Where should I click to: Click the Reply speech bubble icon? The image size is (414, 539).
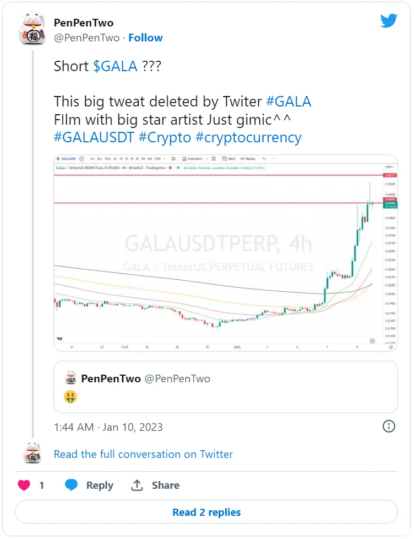[x=72, y=485]
